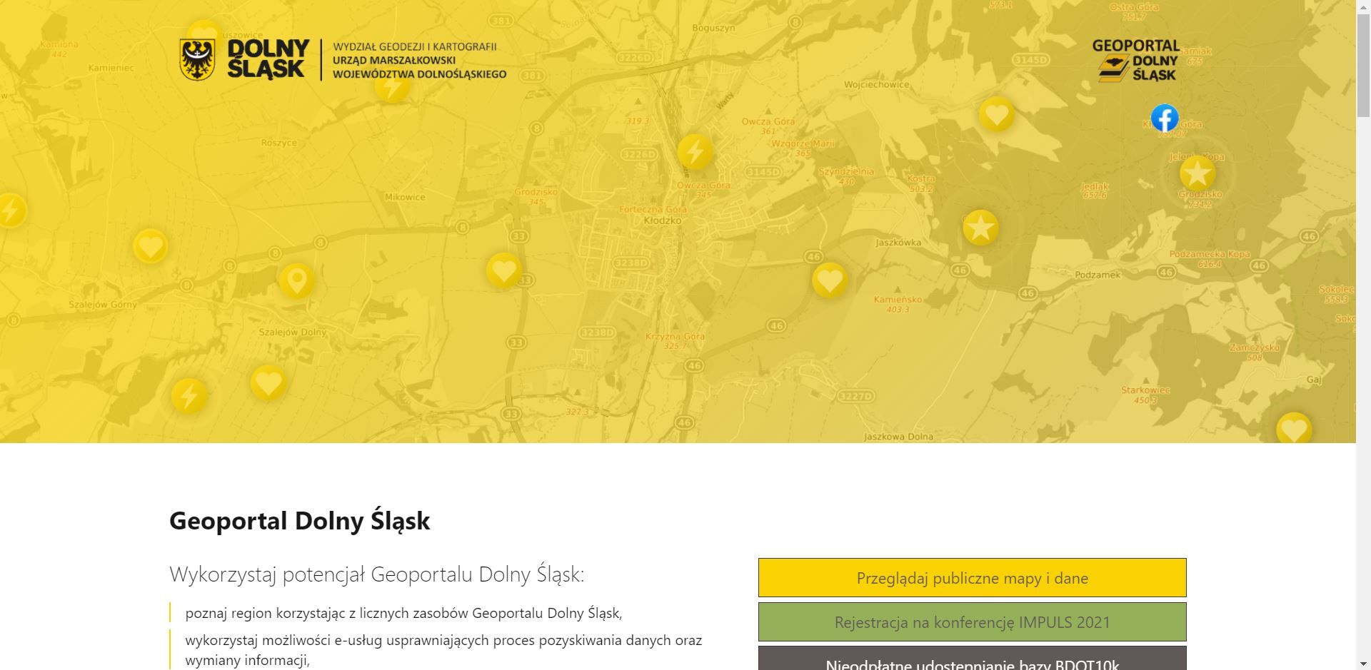Click the location pin marker above Szalejów Dolny
This screenshot has width=1371, height=670.
tap(296, 280)
